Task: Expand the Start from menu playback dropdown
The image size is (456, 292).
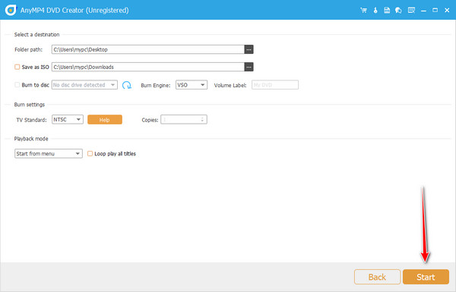Action: (x=49, y=153)
